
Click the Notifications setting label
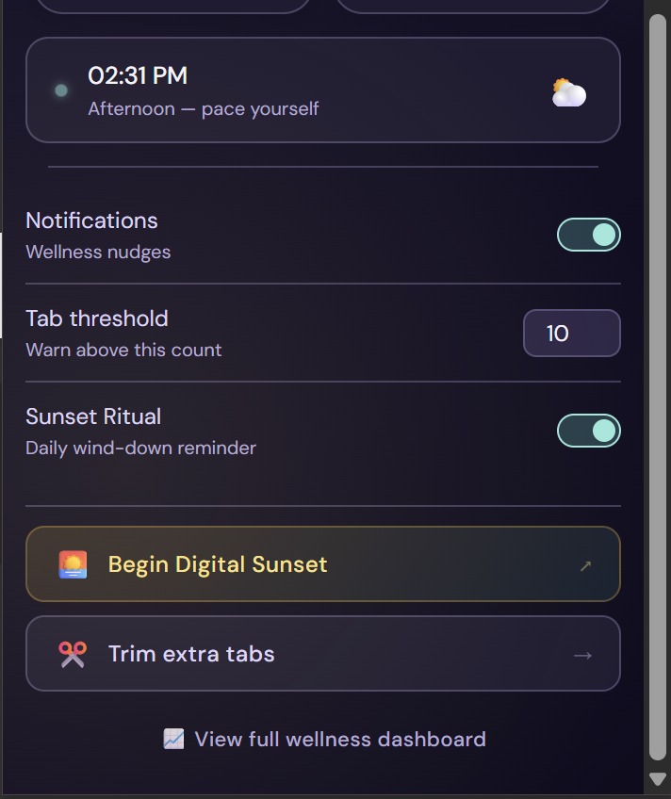[x=91, y=220]
